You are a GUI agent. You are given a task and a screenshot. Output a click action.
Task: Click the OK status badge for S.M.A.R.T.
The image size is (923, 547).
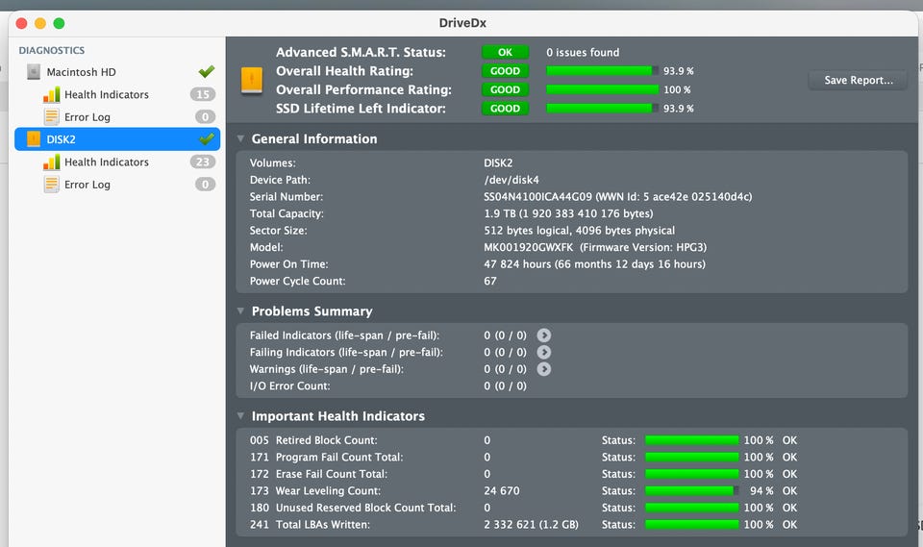(505, 52)
